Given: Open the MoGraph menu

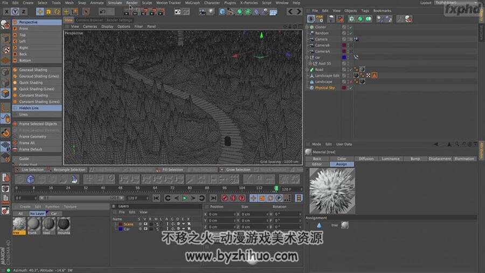Looking at the screenshot, I should pos(192,3).
